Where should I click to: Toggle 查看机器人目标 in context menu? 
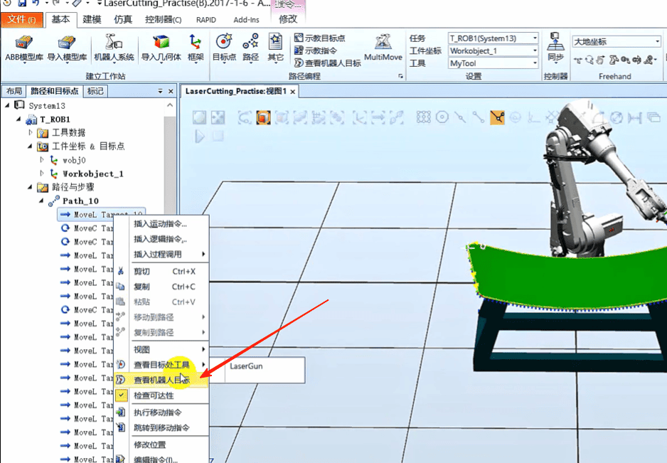coord(161,380)
